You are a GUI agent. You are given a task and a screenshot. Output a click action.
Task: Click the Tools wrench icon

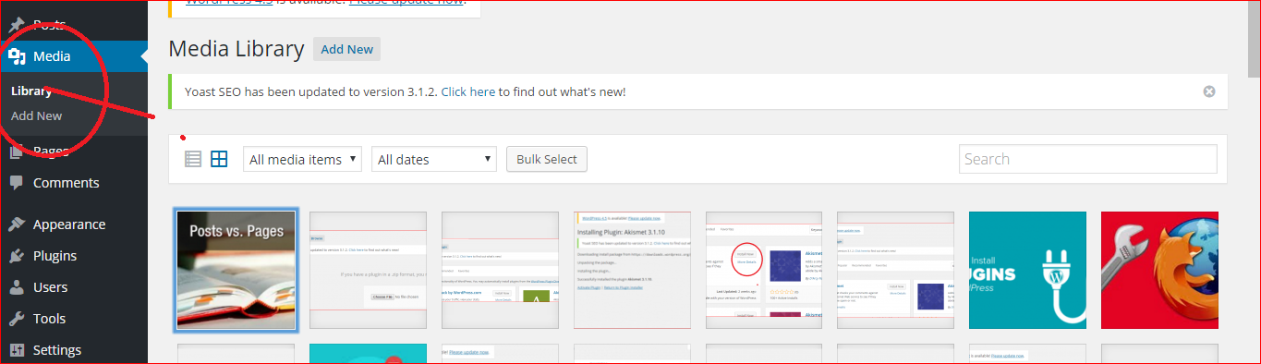pos(17,319)
